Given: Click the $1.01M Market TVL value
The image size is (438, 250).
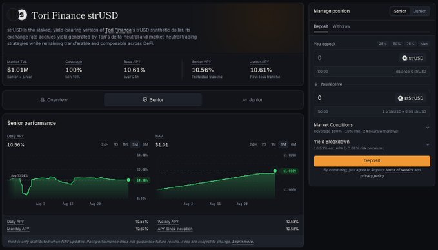Looking at the screenshot, I should pos(18,70).
